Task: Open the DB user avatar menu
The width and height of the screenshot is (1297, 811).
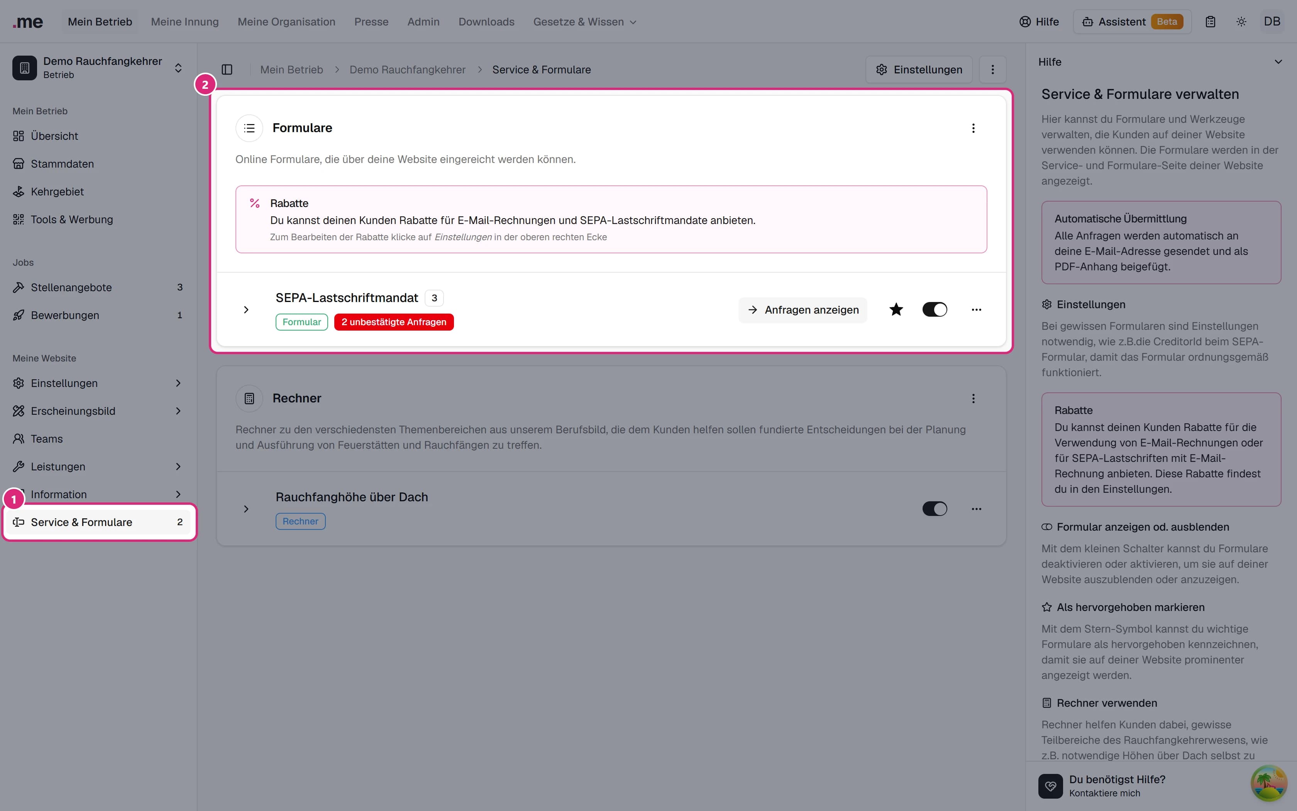Action: tap(1272, 22)
